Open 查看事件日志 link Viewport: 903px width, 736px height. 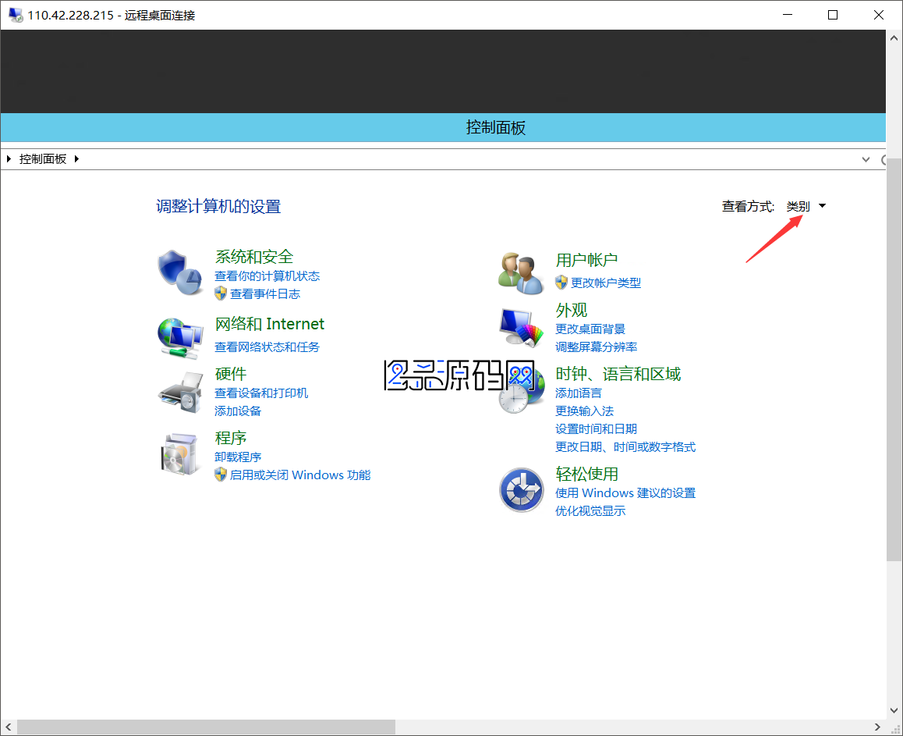pyautogui.click(x=265, y=294)
